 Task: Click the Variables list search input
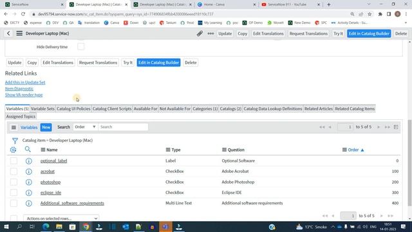(x=123, y=127)
